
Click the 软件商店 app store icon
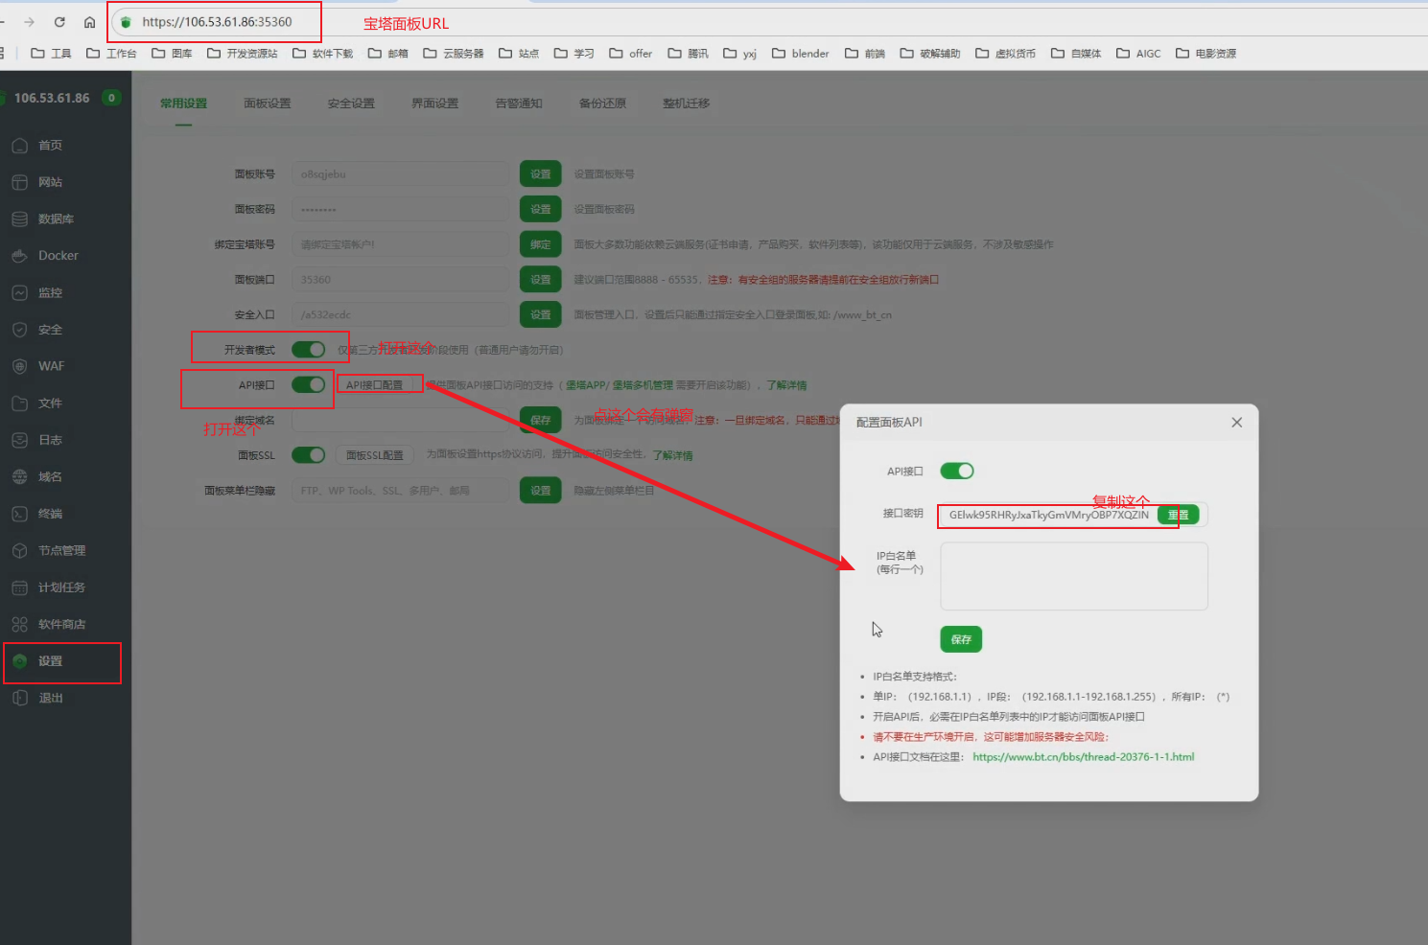coord(19,625)
